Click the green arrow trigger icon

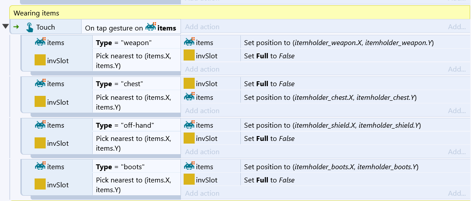(x=16, y=27)
